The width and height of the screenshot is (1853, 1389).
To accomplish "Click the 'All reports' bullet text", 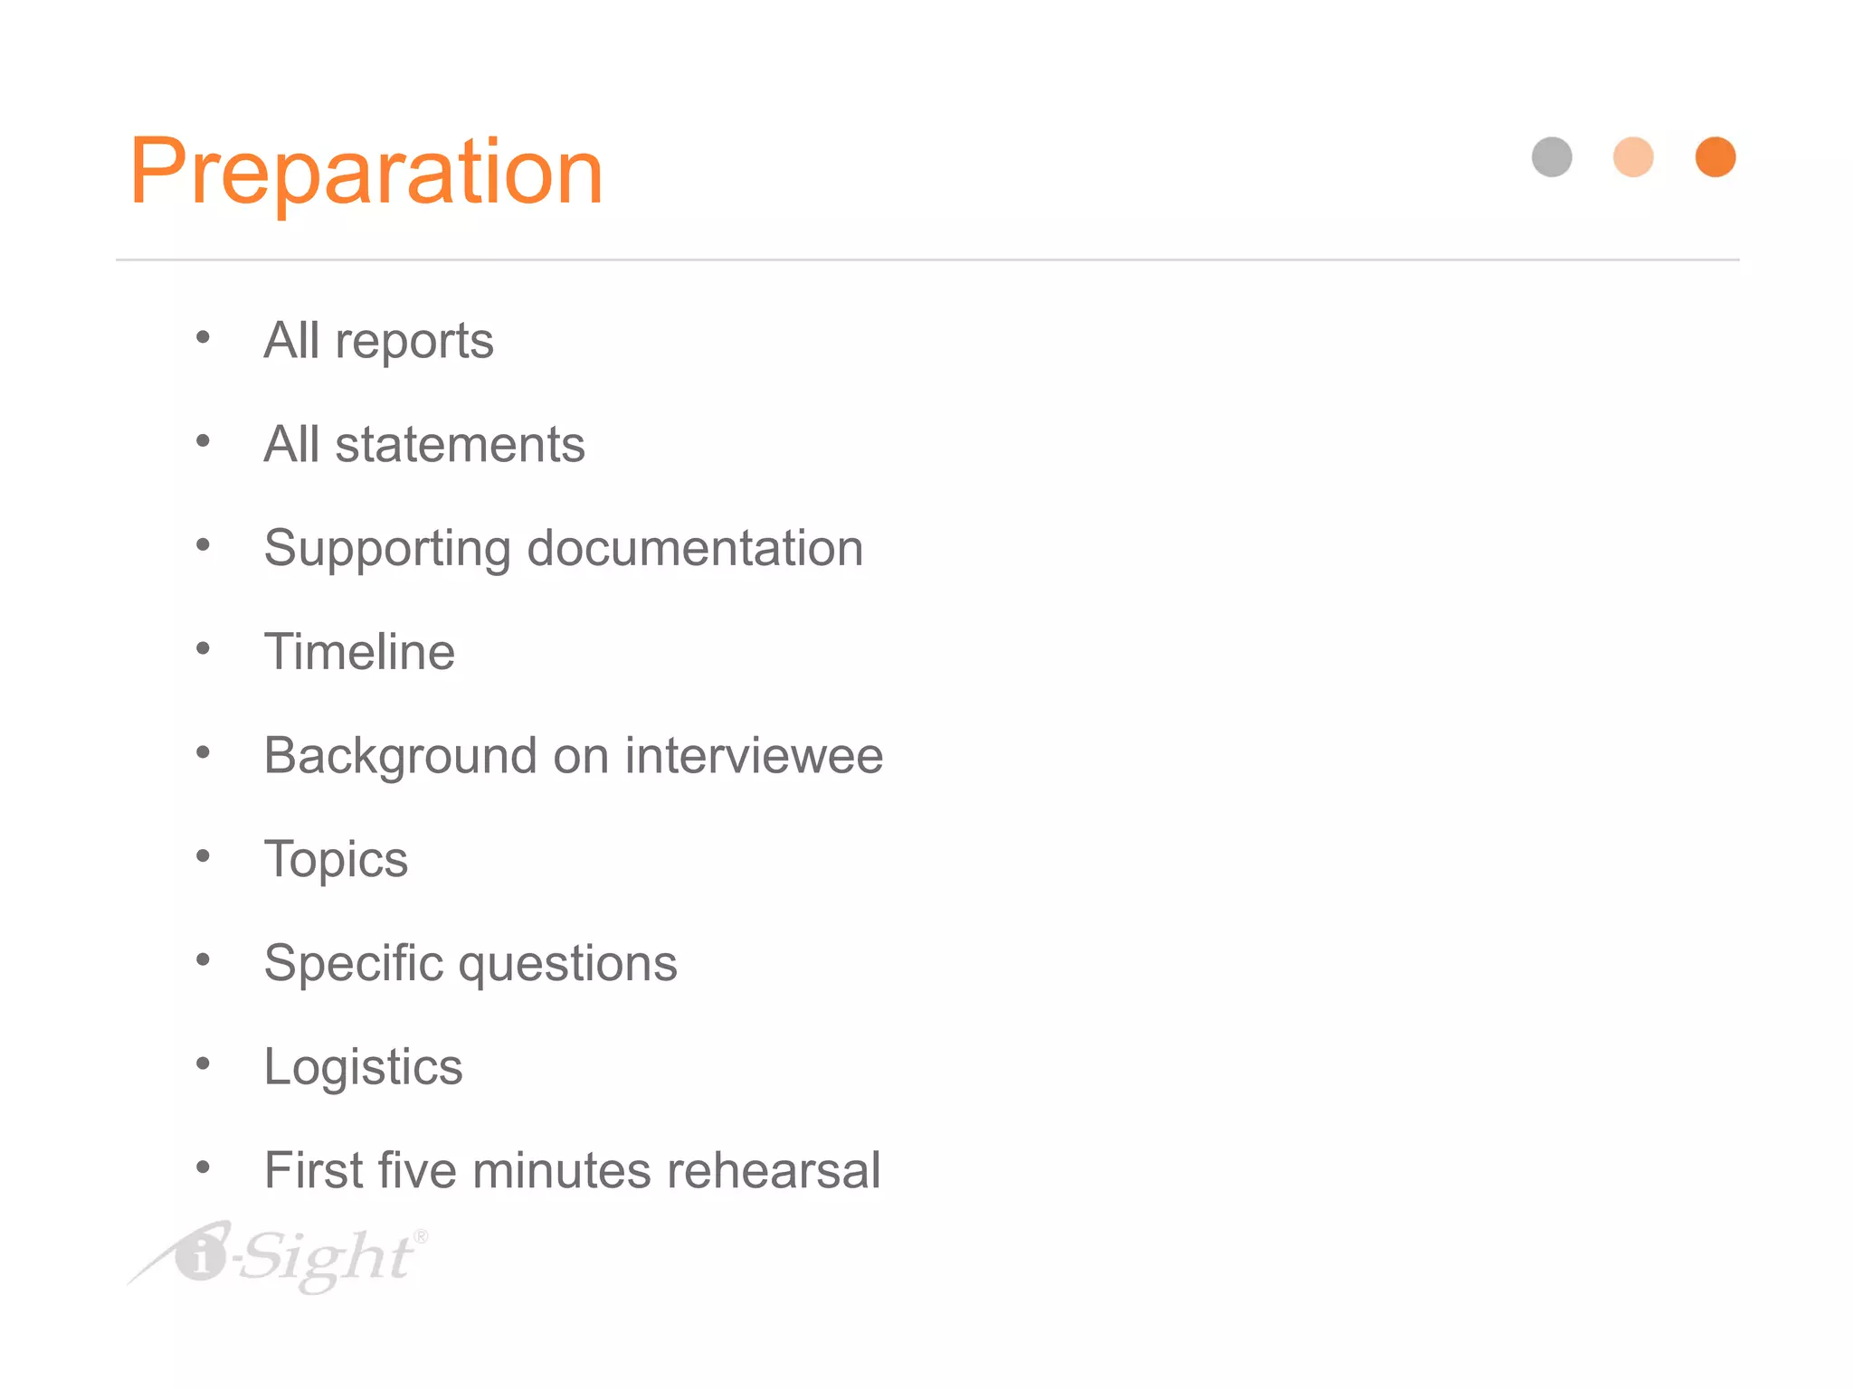I will click(379, 341).
